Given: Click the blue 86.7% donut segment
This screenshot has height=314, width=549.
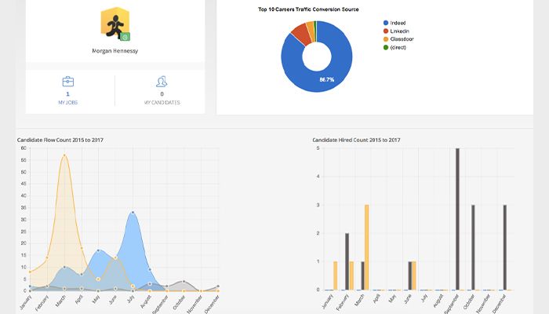Looking at the screenshot, I should (x=325, y=80).
